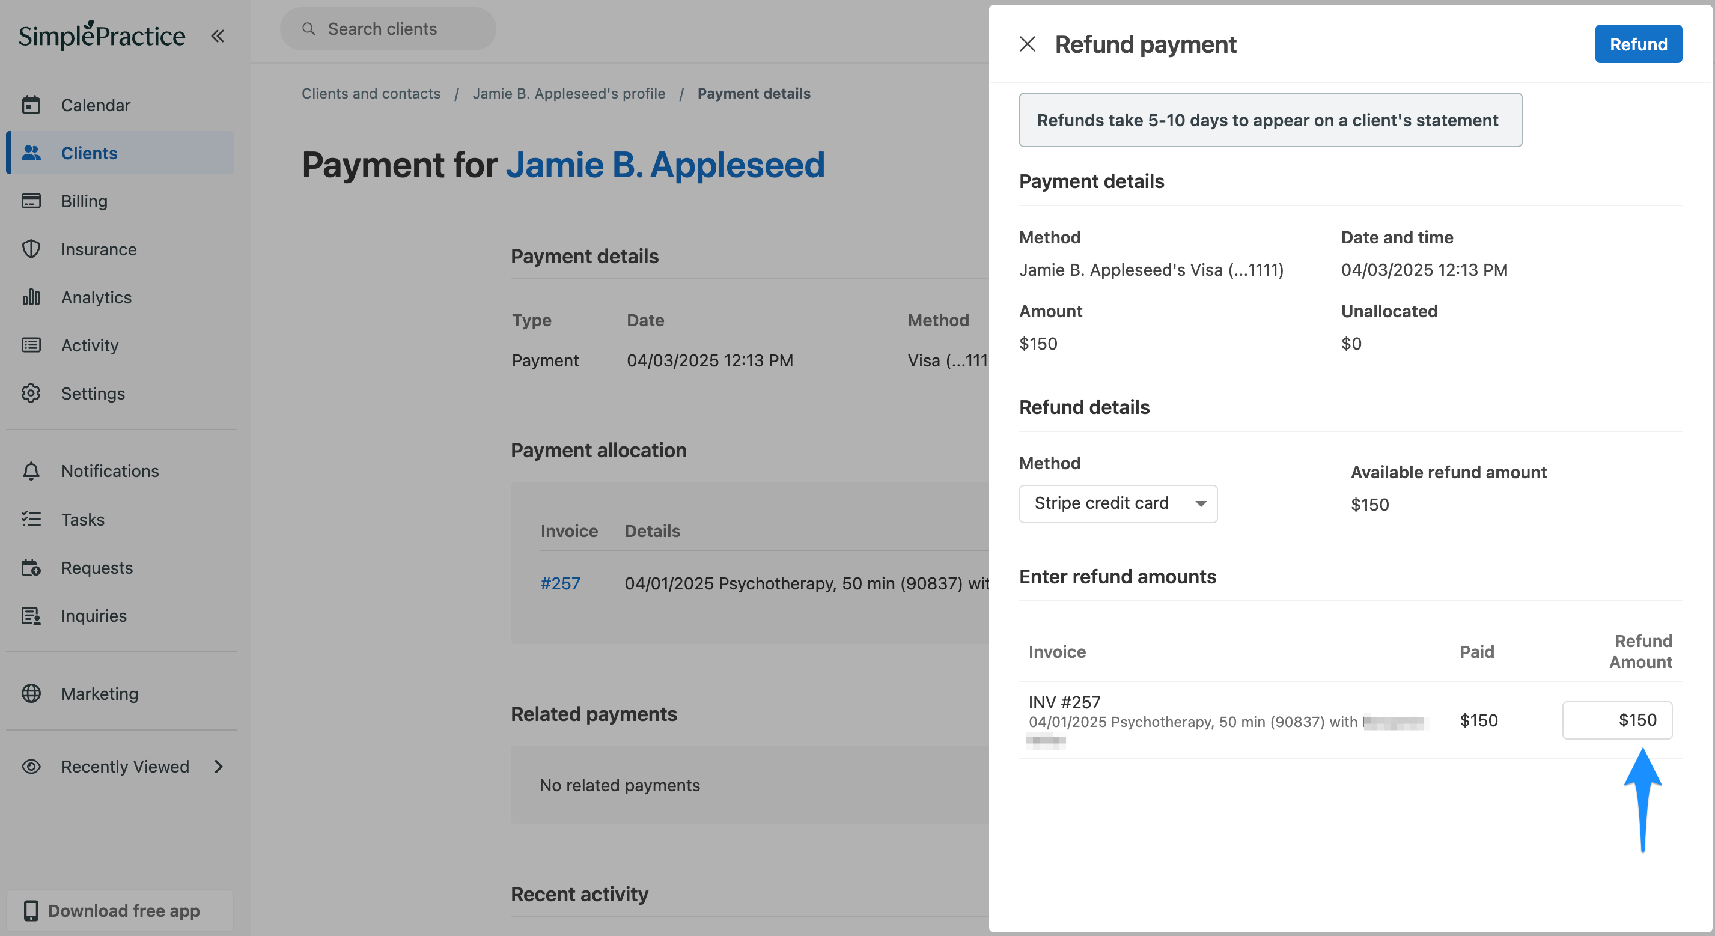Open Inquiries from the sidebar
The width and height of the screenshot is (1715, 936).
coord(120,616)
